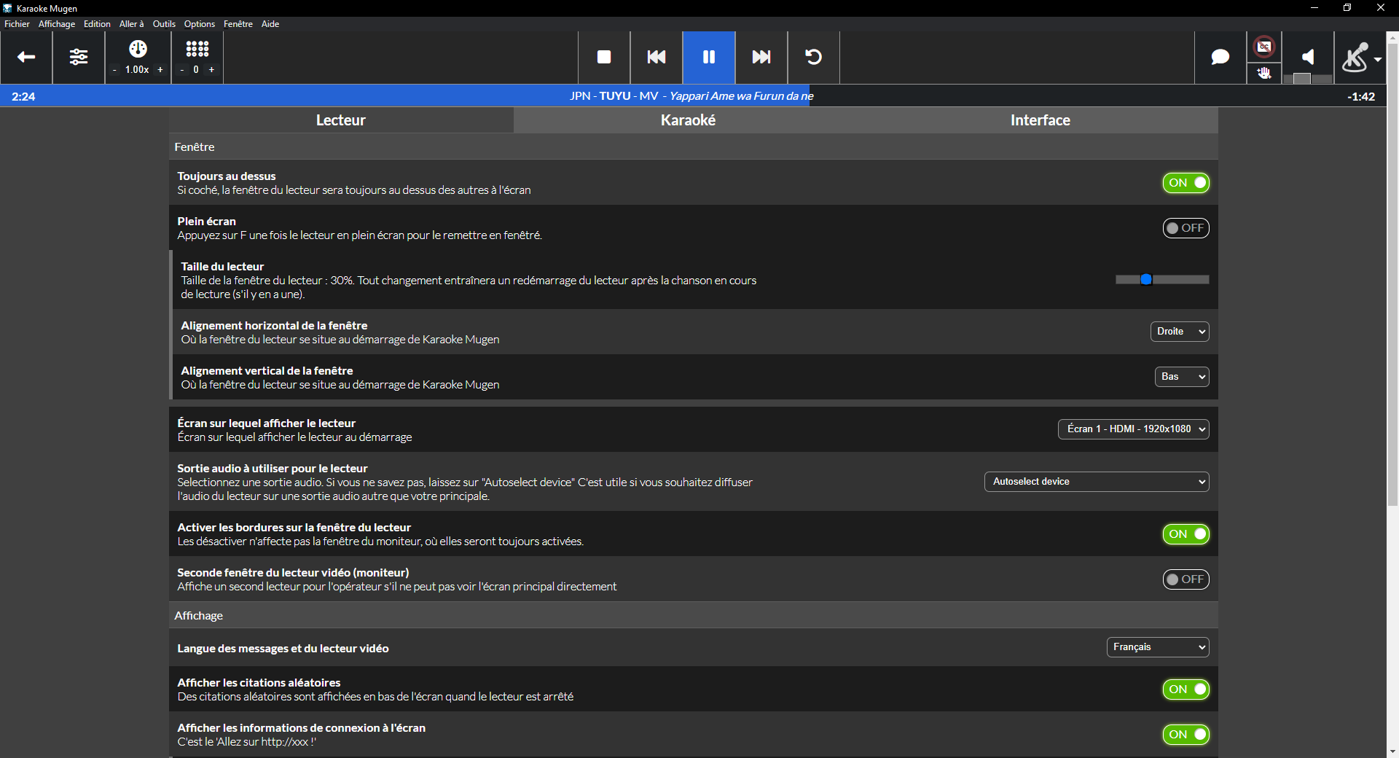Enable Seconde fenêtre du lecteur vidéo toggle
This screenshot has height=758, width=1399.
point(1186,579)
